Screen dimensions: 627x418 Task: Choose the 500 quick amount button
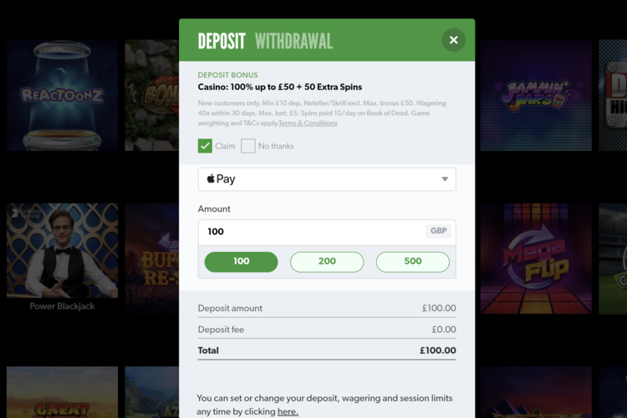click(413, 262)
